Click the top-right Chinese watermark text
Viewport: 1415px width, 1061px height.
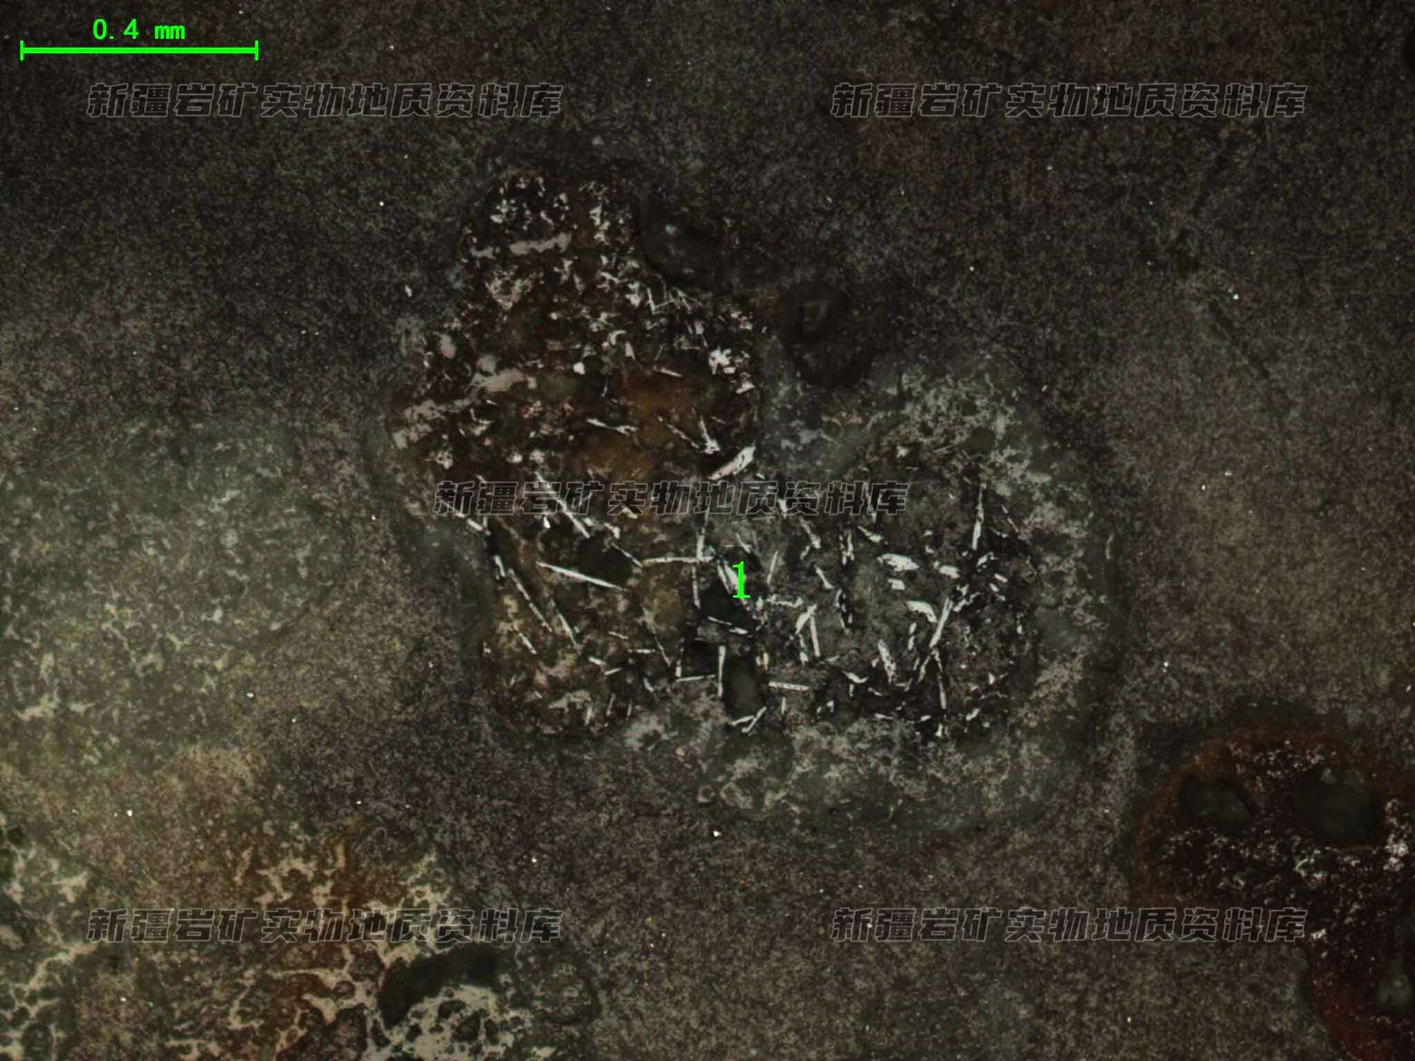[1068, 101]
